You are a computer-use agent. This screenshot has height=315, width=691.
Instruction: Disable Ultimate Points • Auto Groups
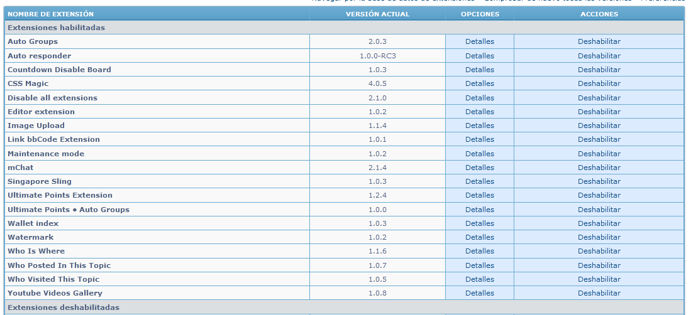pyautogui.click(x=599, y=210)
